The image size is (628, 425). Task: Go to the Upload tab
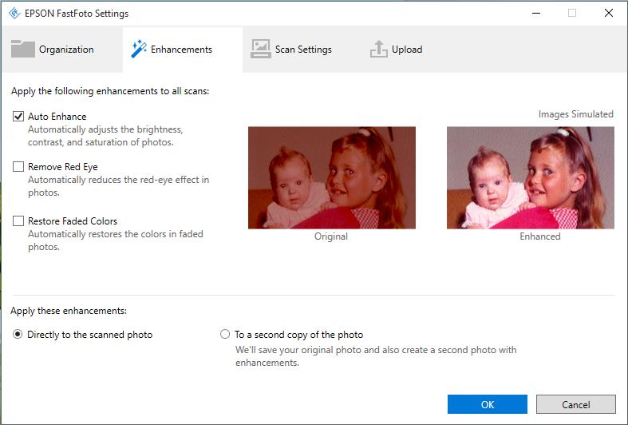[x=407, y=50]
